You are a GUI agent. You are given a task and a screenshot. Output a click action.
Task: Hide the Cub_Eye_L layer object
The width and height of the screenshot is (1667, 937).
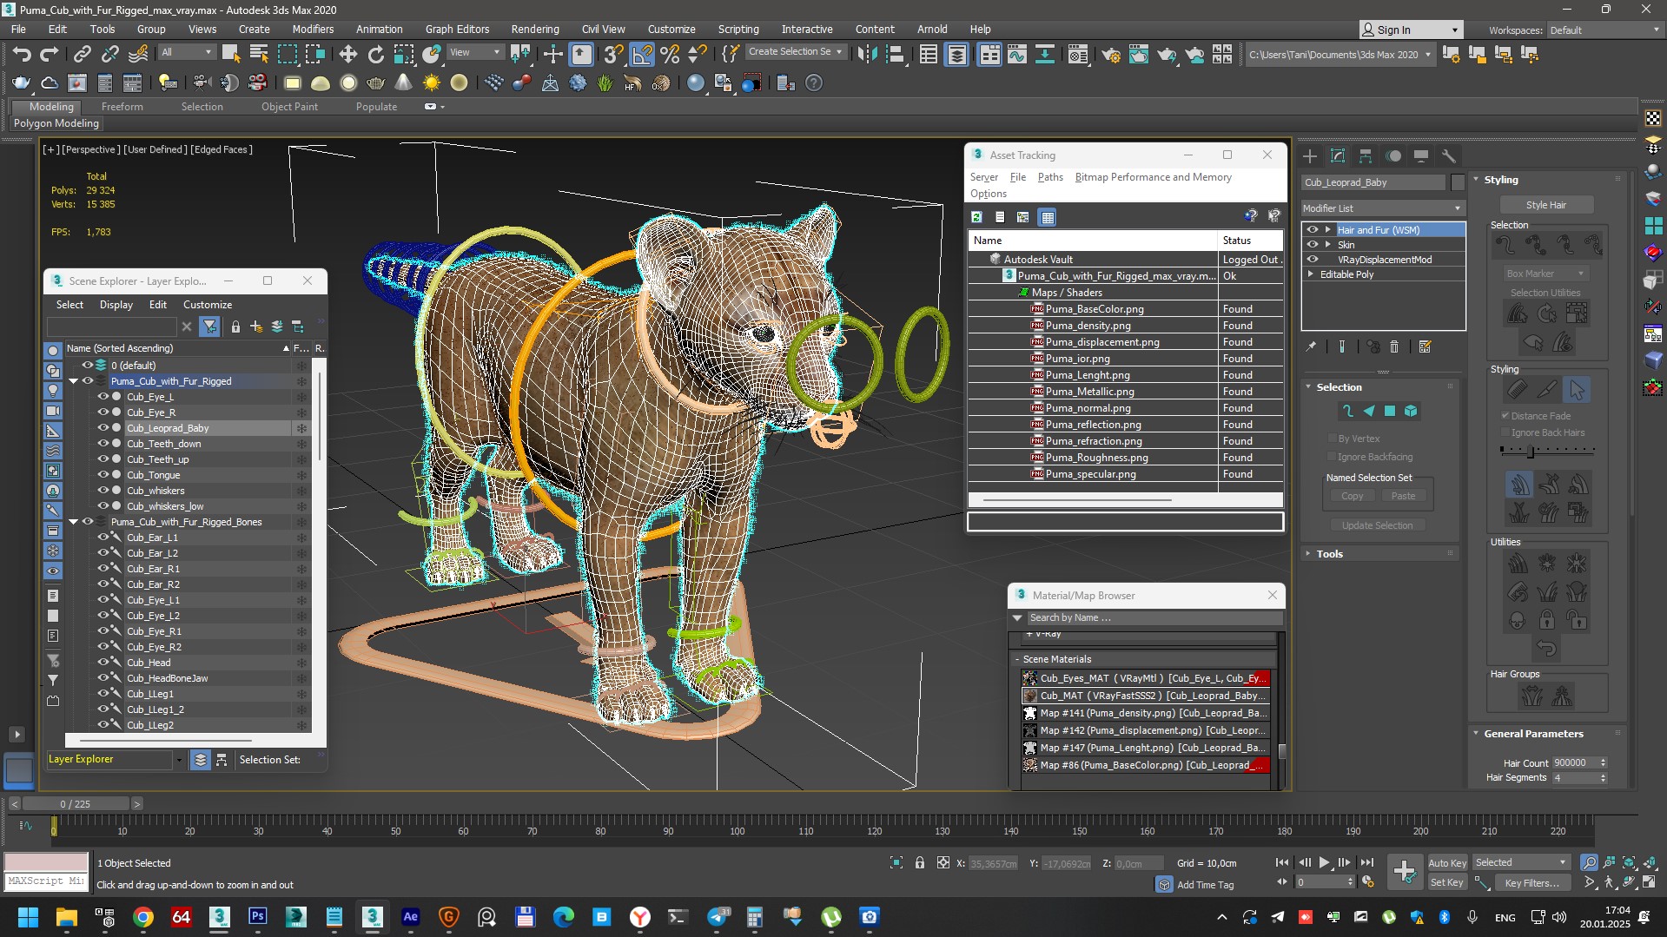click(103, 397)
